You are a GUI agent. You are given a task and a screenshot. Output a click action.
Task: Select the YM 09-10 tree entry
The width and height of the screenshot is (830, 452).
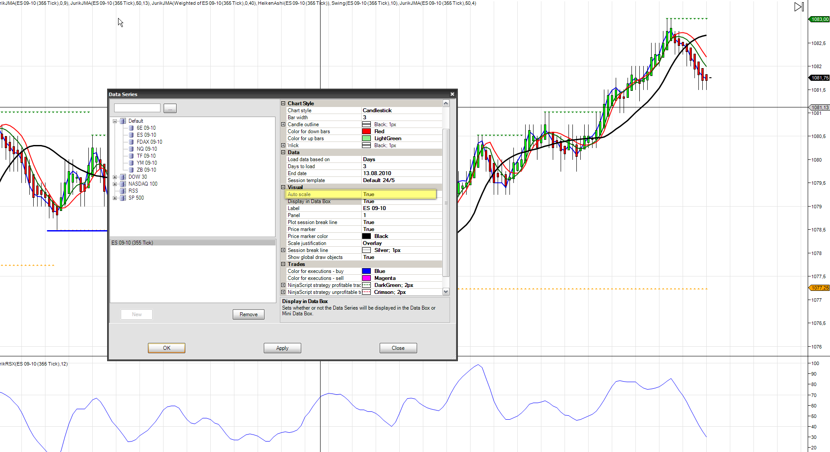pos(146,163)
